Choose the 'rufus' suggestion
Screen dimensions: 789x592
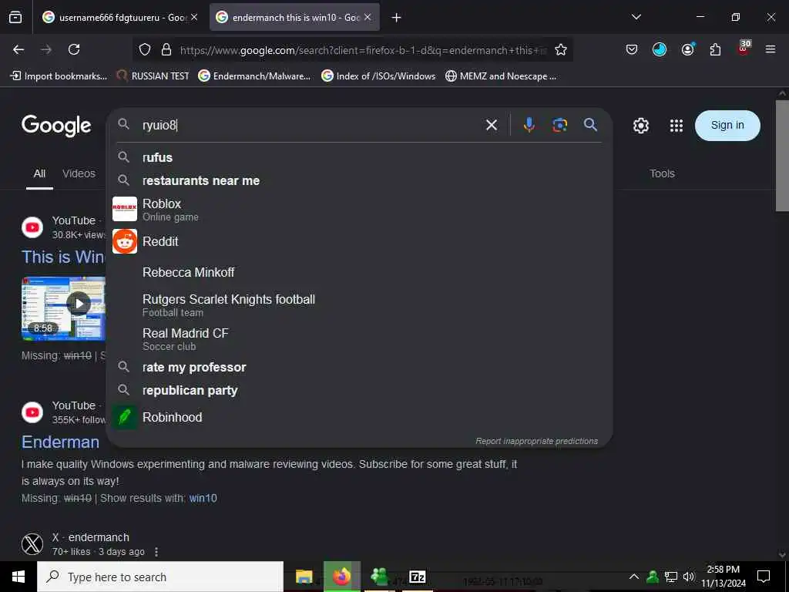click(359, 157)
